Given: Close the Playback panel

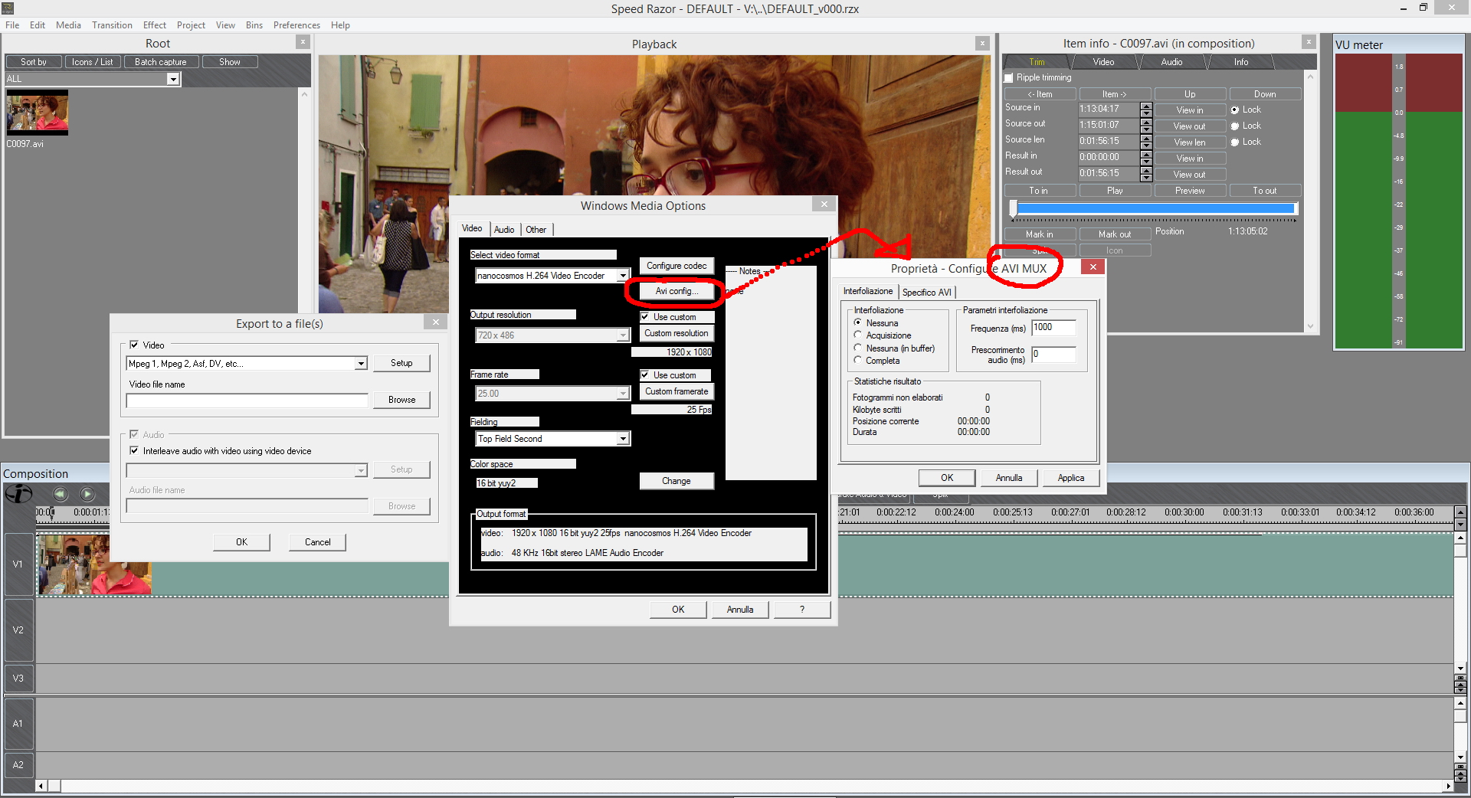Looking at the screenshot, I should (x=982, y=44).
